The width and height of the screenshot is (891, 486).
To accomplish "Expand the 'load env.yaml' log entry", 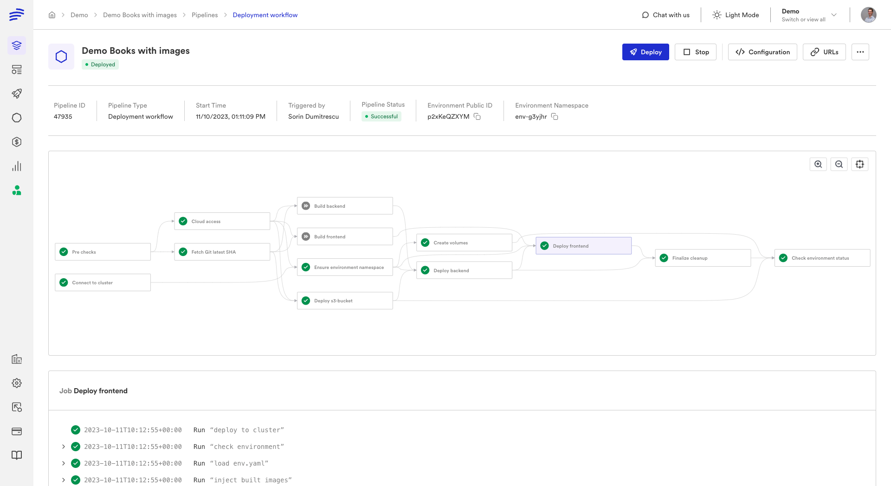I will (64, 463).
